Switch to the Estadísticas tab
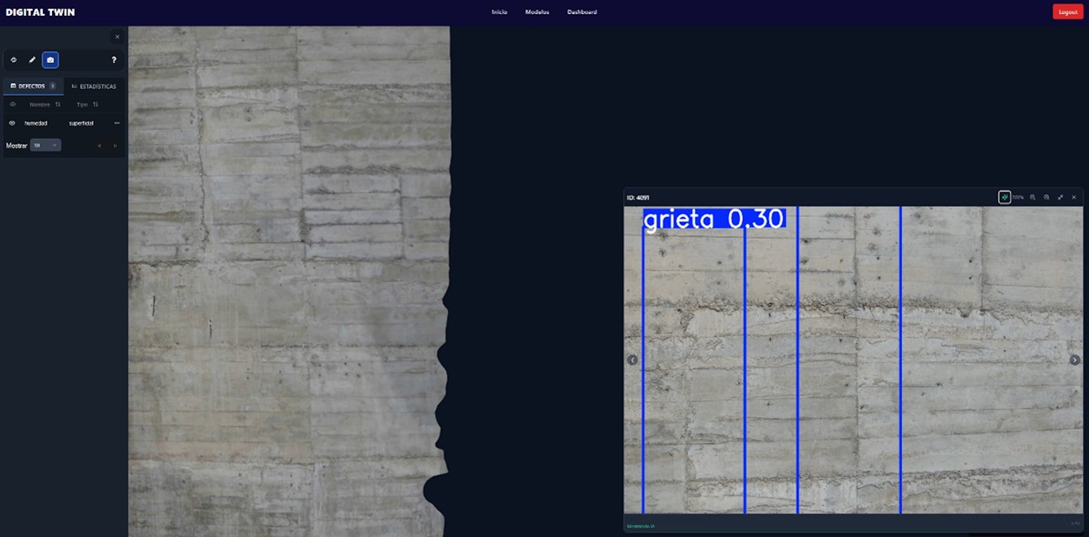Viewport: 1089px width, 537px height. [x=94, y=86]
